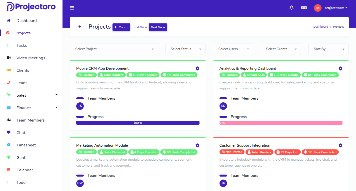Open Timesheet from the sidebar
This screenshot has height=191, width=356.
pos(26,145)
